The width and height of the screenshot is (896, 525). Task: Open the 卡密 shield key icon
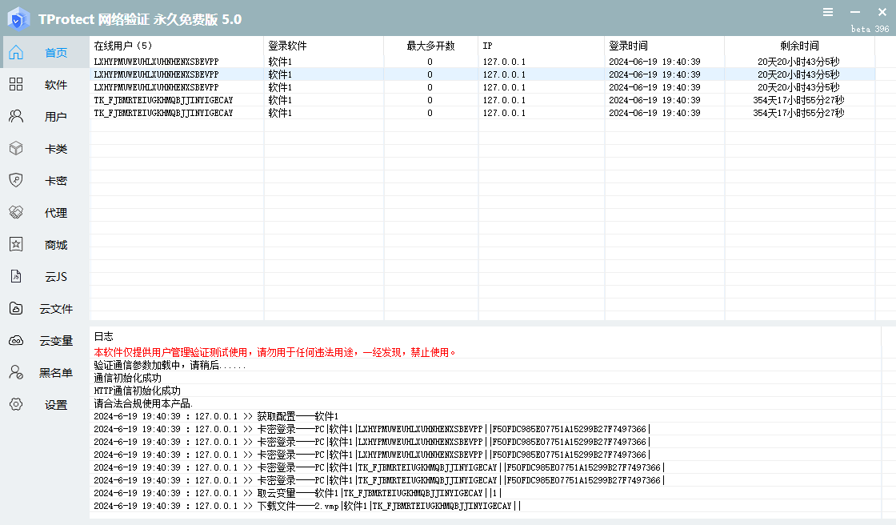pyautogui.click(x=16, y=181)
